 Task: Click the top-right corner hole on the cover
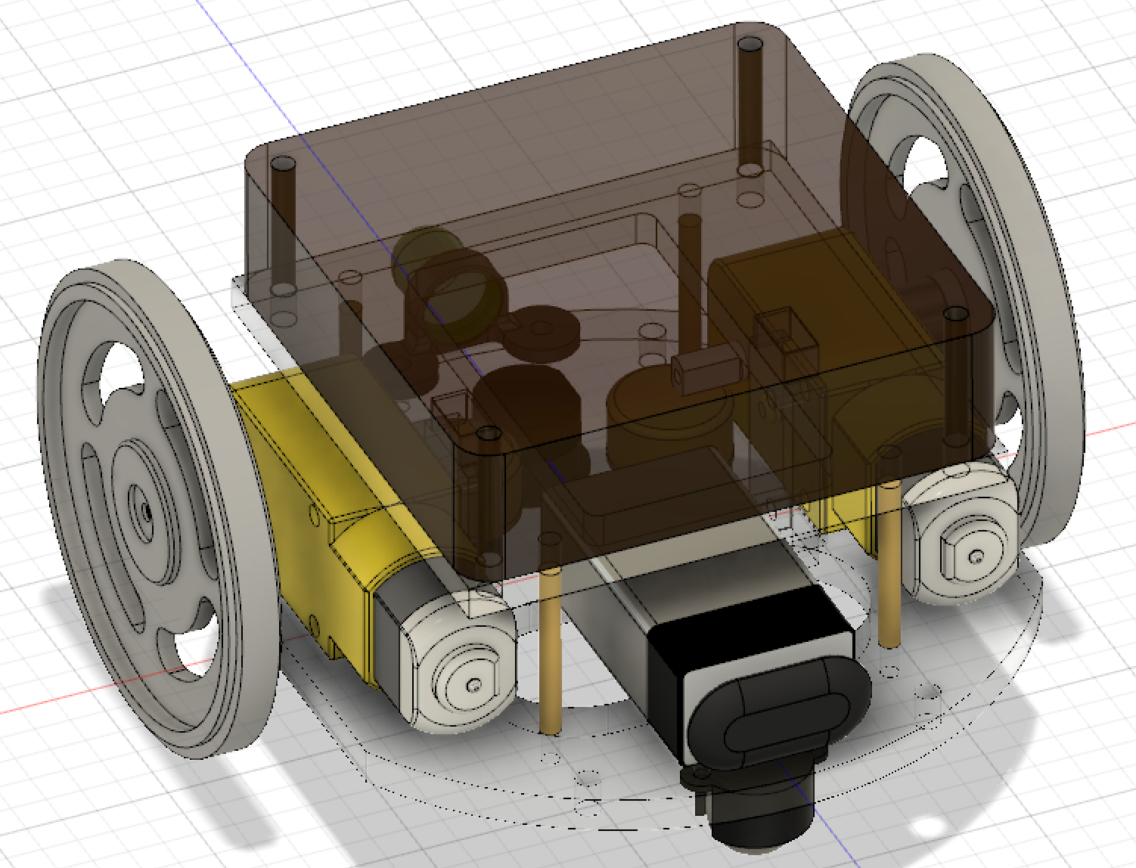click(x=750, y=44)
